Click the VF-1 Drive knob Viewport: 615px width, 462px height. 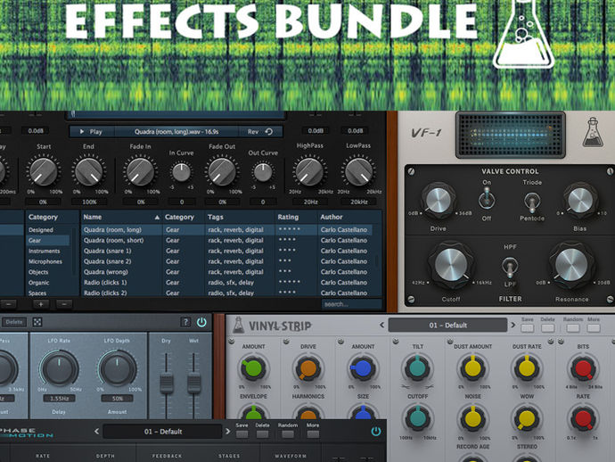(439, 200)
